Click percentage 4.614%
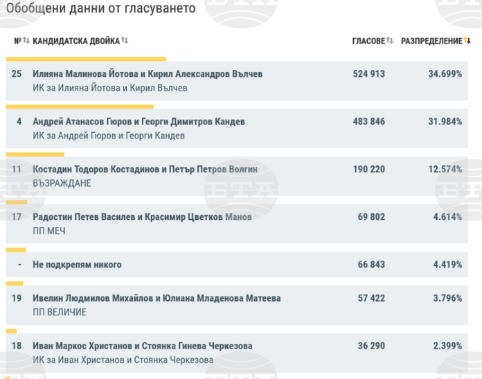 coord(447,217)
